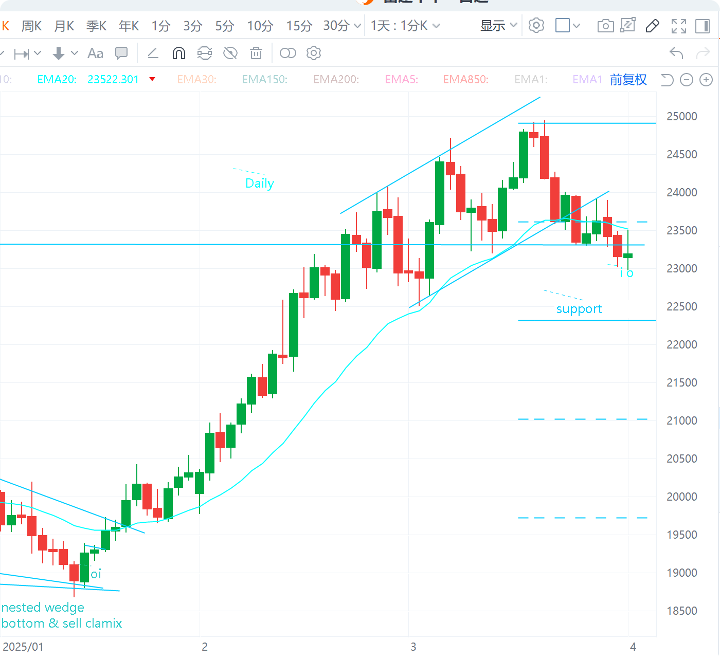The width and height of the screenshot is (720, 660).
Task: Zoom in the chart with plus button
Action: point(706,80)
